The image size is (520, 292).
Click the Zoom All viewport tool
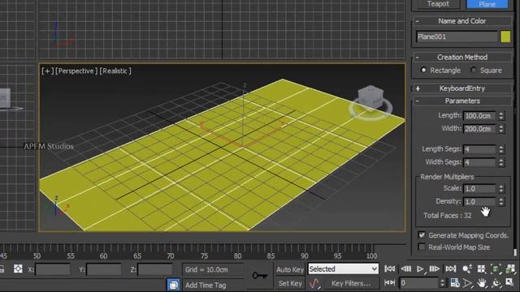point(482,268)
